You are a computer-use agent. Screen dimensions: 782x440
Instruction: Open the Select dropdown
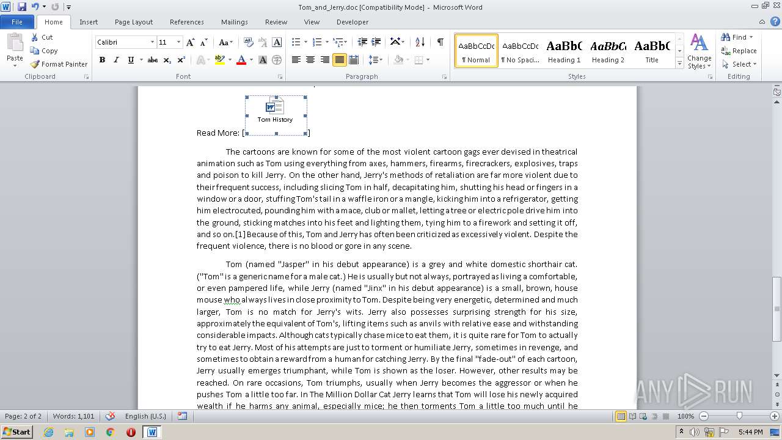tap(739, 64)
